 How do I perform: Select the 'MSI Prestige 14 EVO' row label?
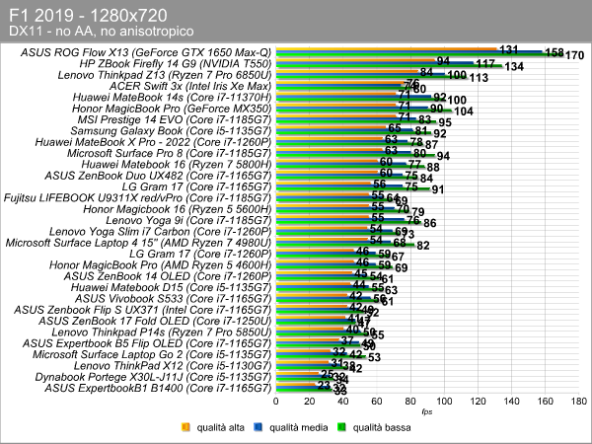coord(175,119)
